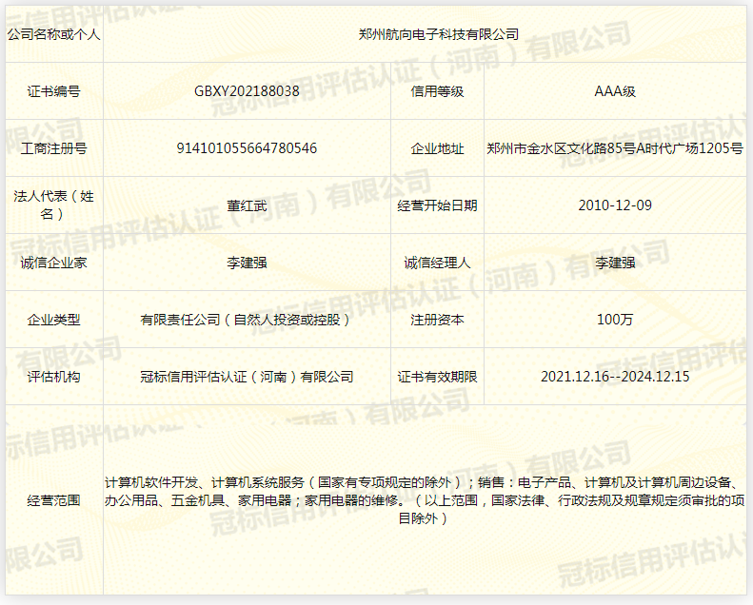Click the 经营开始日期 label
753x605 pixels.
point(437,205)
